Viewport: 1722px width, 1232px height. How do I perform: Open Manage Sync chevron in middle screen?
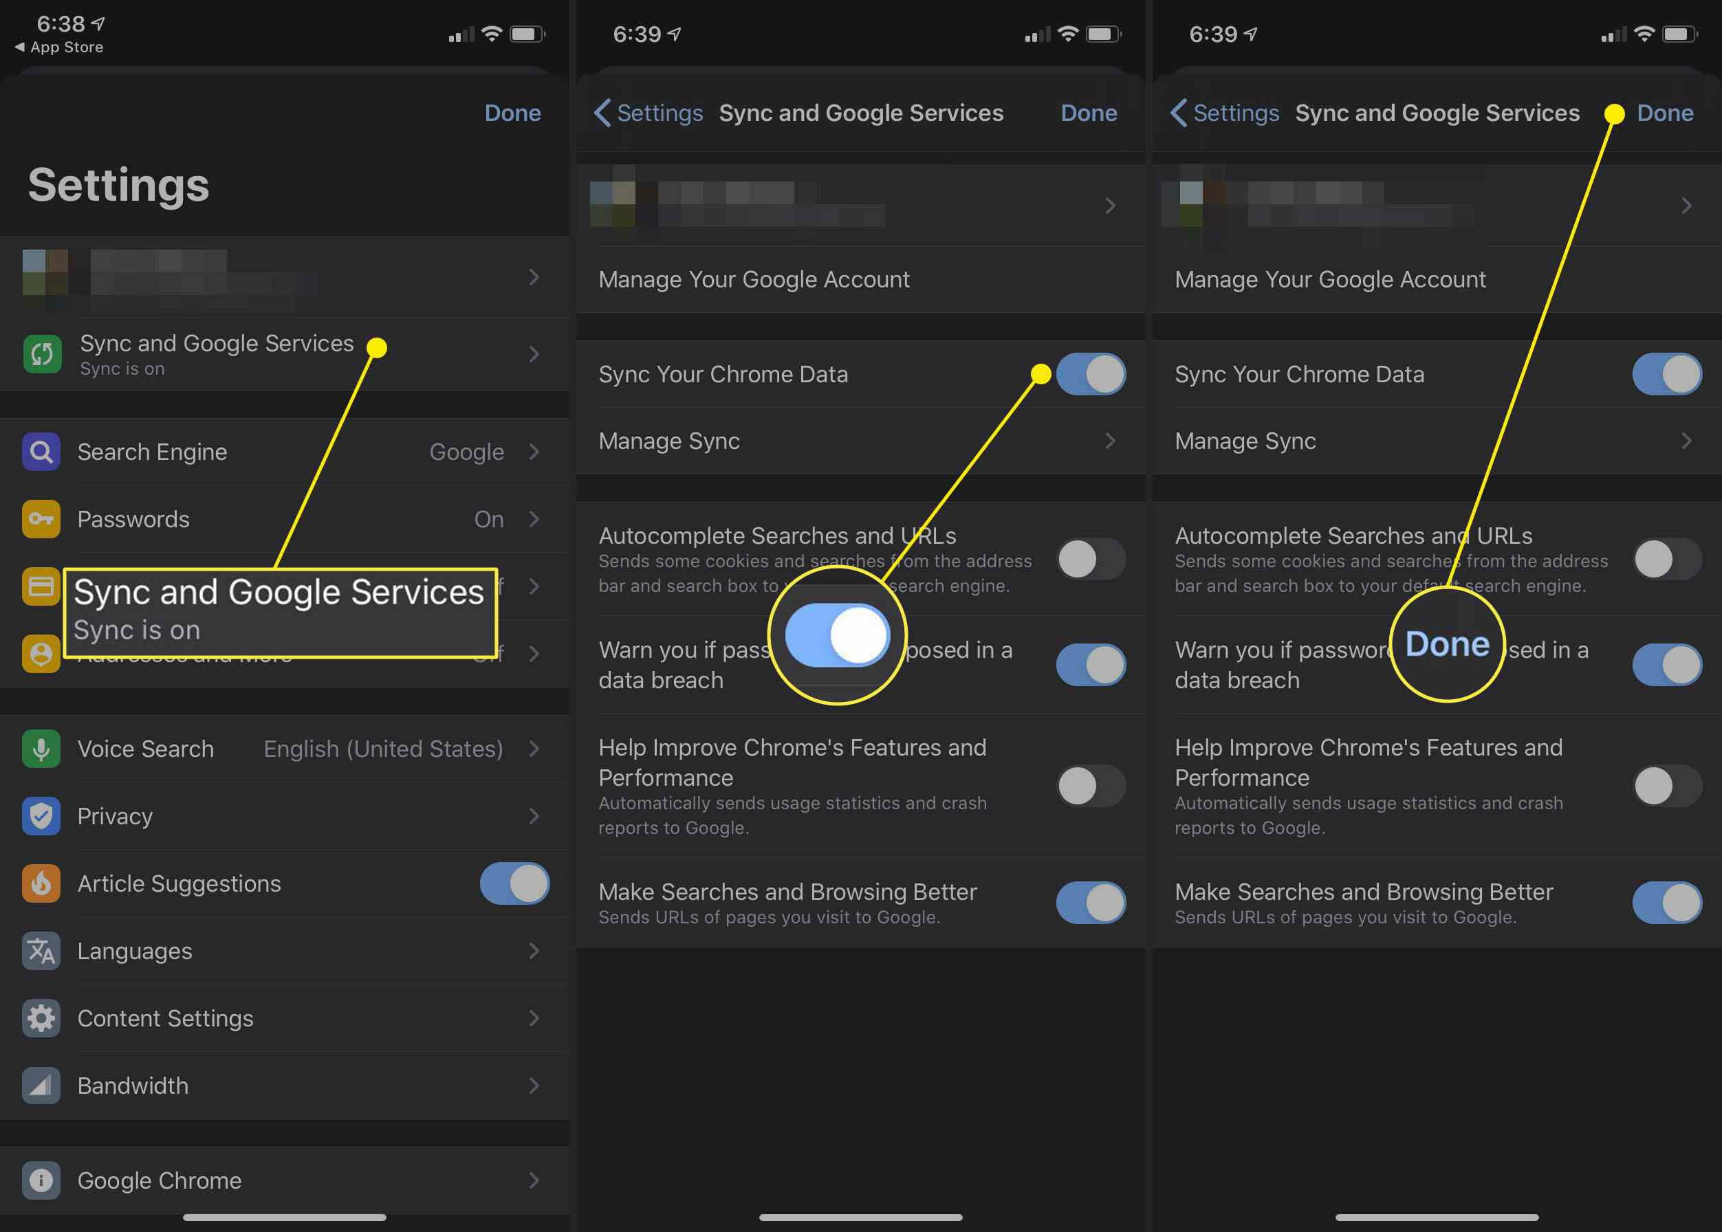click(1111, 441)
